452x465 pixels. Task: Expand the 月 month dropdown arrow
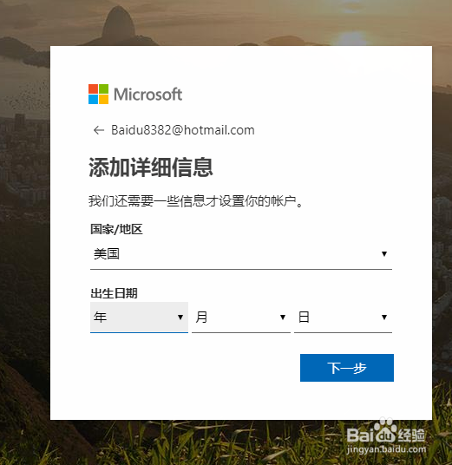283,318
